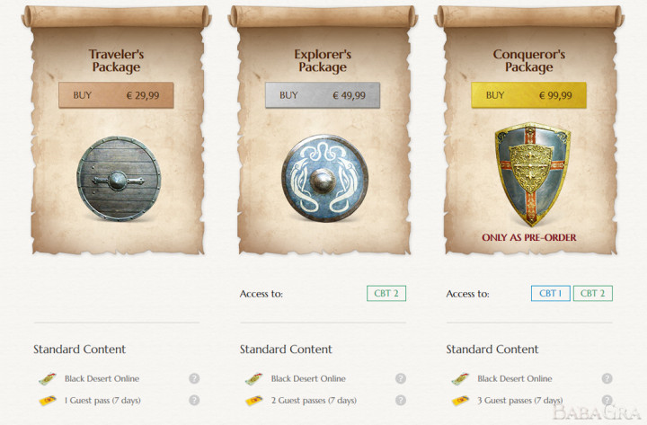Click Standard Content heading under Traveler's Package

coord(80,350)
